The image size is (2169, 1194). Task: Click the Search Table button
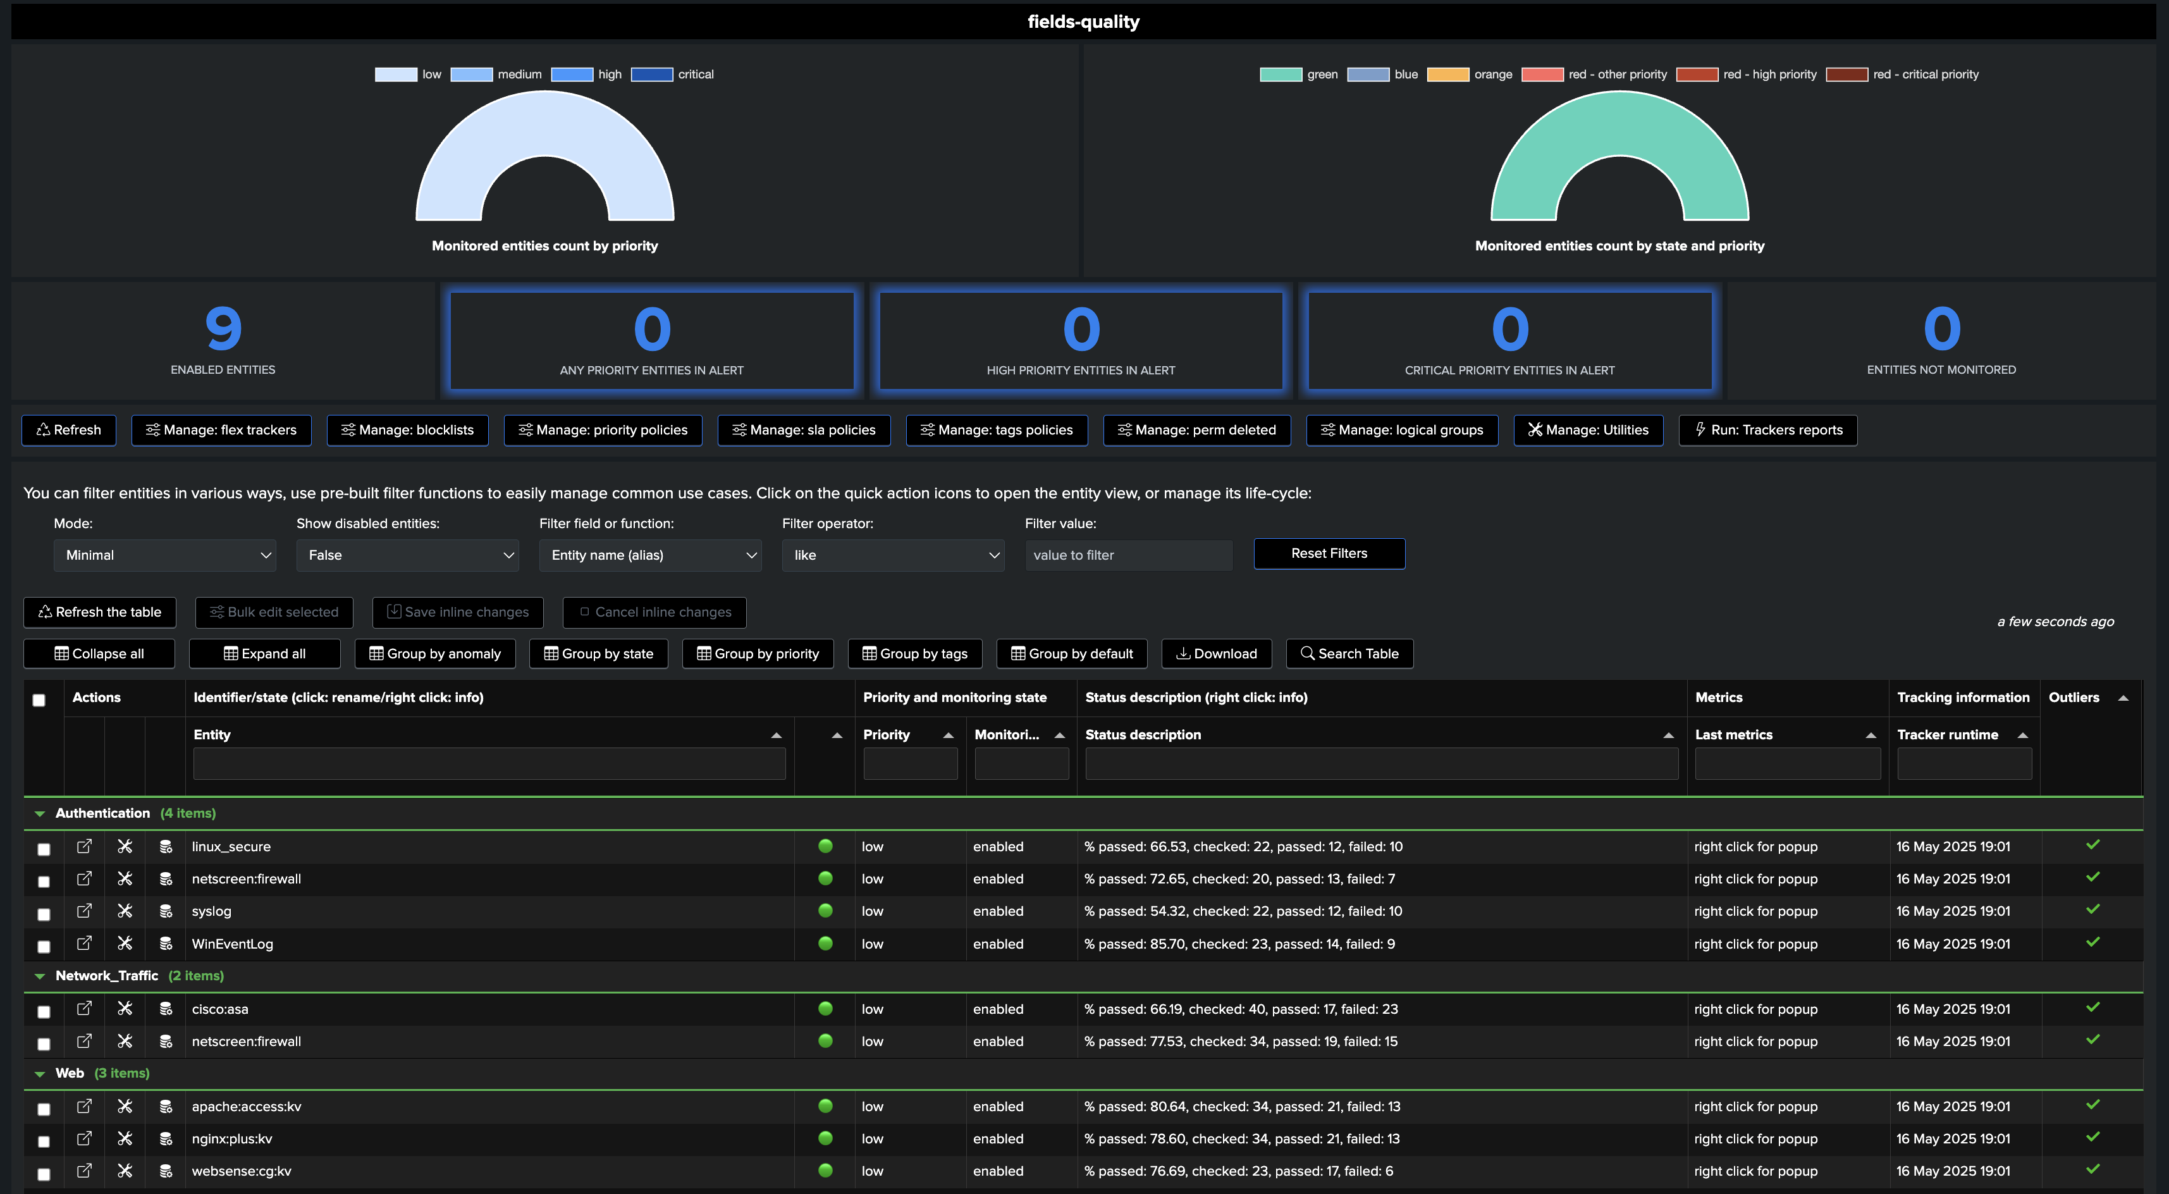(1349, 653)
